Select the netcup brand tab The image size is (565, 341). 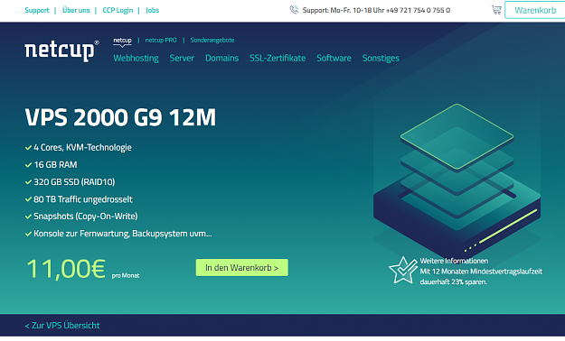[122, 41]
